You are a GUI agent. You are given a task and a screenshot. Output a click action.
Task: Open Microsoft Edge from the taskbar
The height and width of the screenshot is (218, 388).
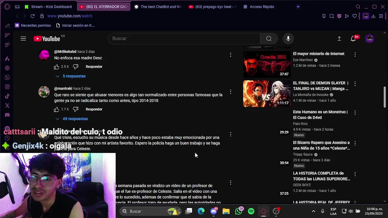(201, 211)
